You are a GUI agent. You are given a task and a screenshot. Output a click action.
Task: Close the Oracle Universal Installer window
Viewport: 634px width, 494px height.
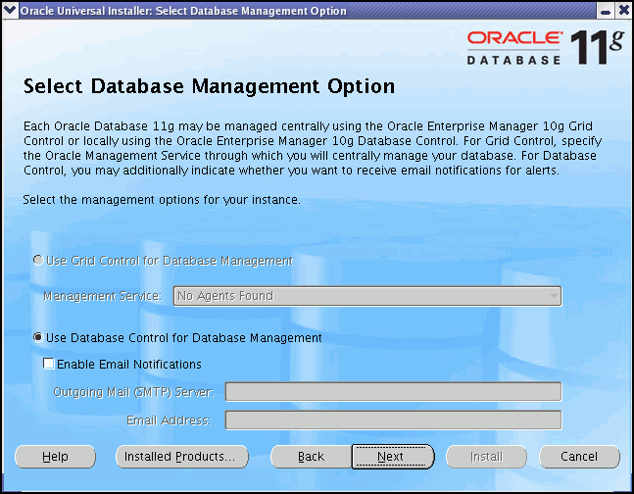(x=623, y=11)
